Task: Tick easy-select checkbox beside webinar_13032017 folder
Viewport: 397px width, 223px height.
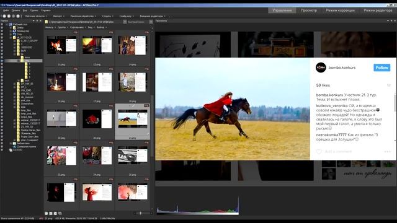Action: coord(2,123)
